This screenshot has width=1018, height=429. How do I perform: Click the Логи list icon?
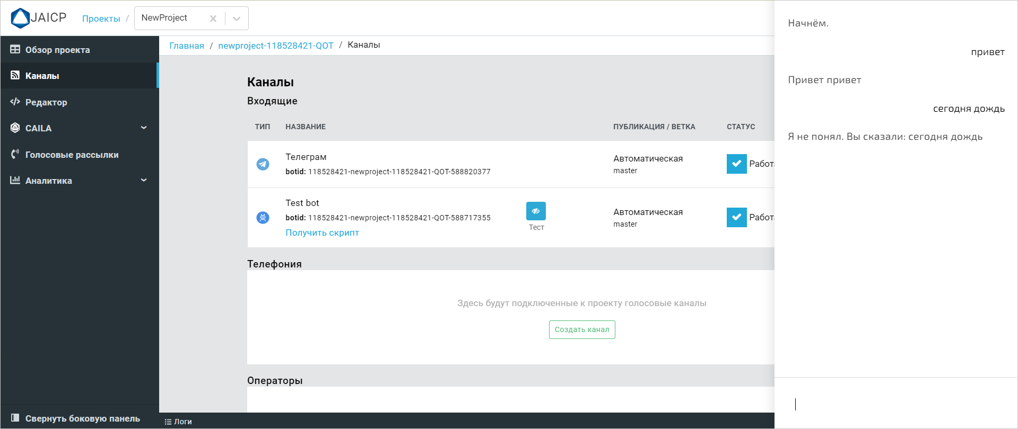168,422
